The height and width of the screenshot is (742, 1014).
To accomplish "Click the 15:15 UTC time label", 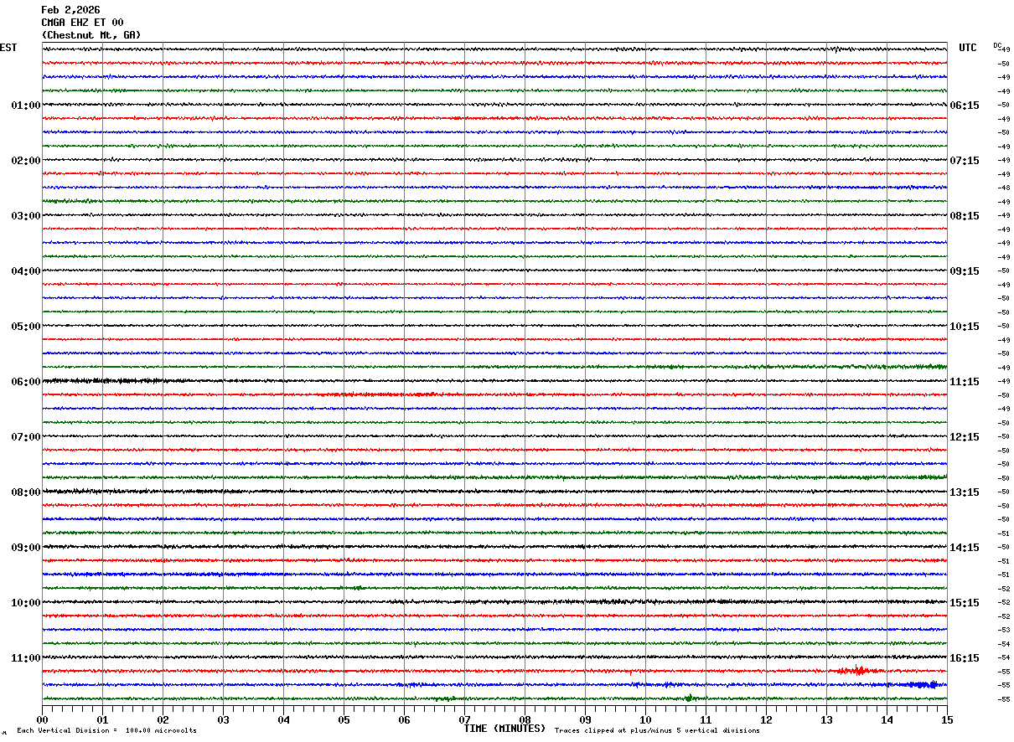I will point(965,603).
